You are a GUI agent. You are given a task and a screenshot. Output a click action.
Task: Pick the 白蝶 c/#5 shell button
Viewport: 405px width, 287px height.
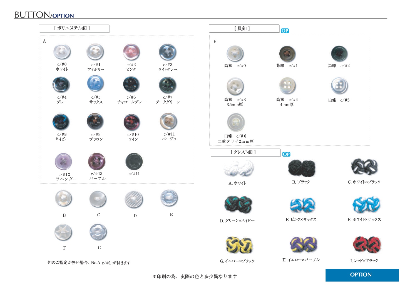[339, 86]
